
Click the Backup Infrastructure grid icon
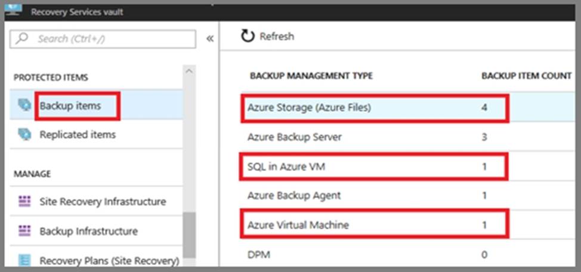[24, 232]
